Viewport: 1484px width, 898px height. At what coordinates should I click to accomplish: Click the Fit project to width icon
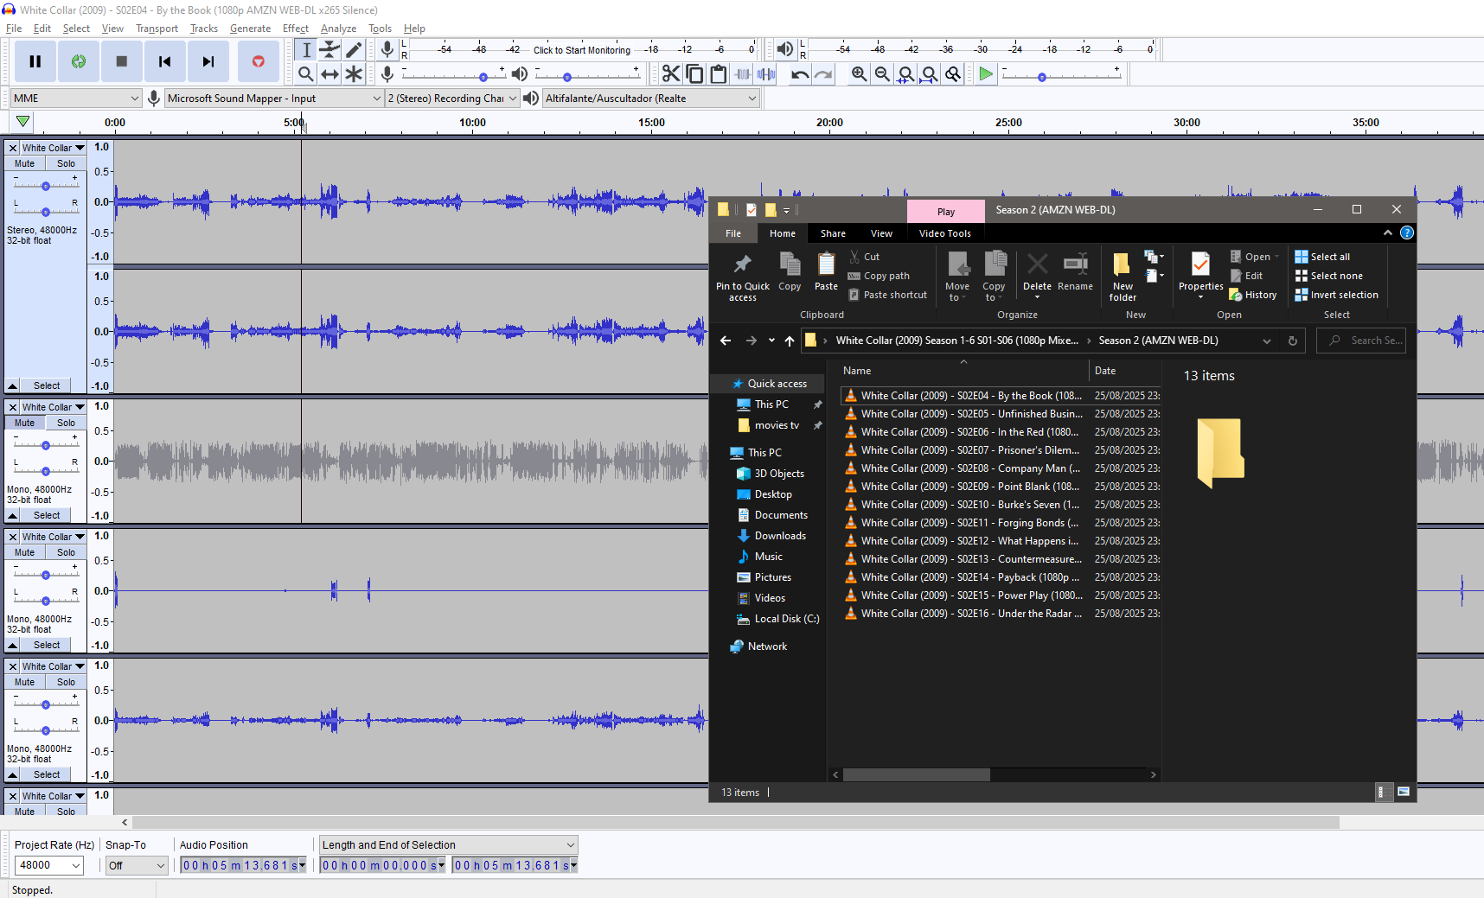929,74
